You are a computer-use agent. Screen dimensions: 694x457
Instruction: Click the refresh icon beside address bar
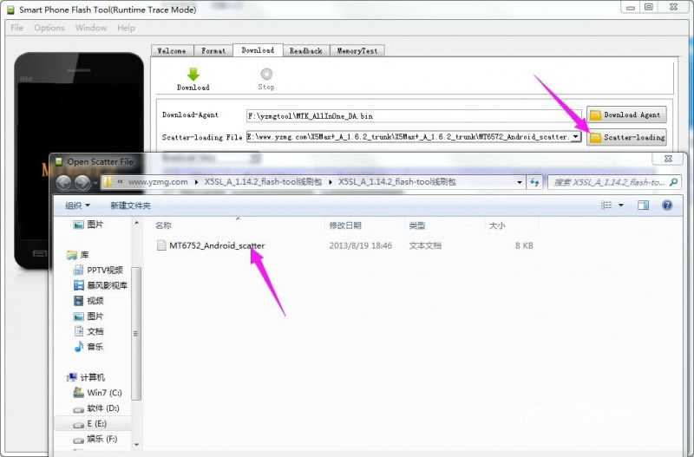(x=534, y=182)
